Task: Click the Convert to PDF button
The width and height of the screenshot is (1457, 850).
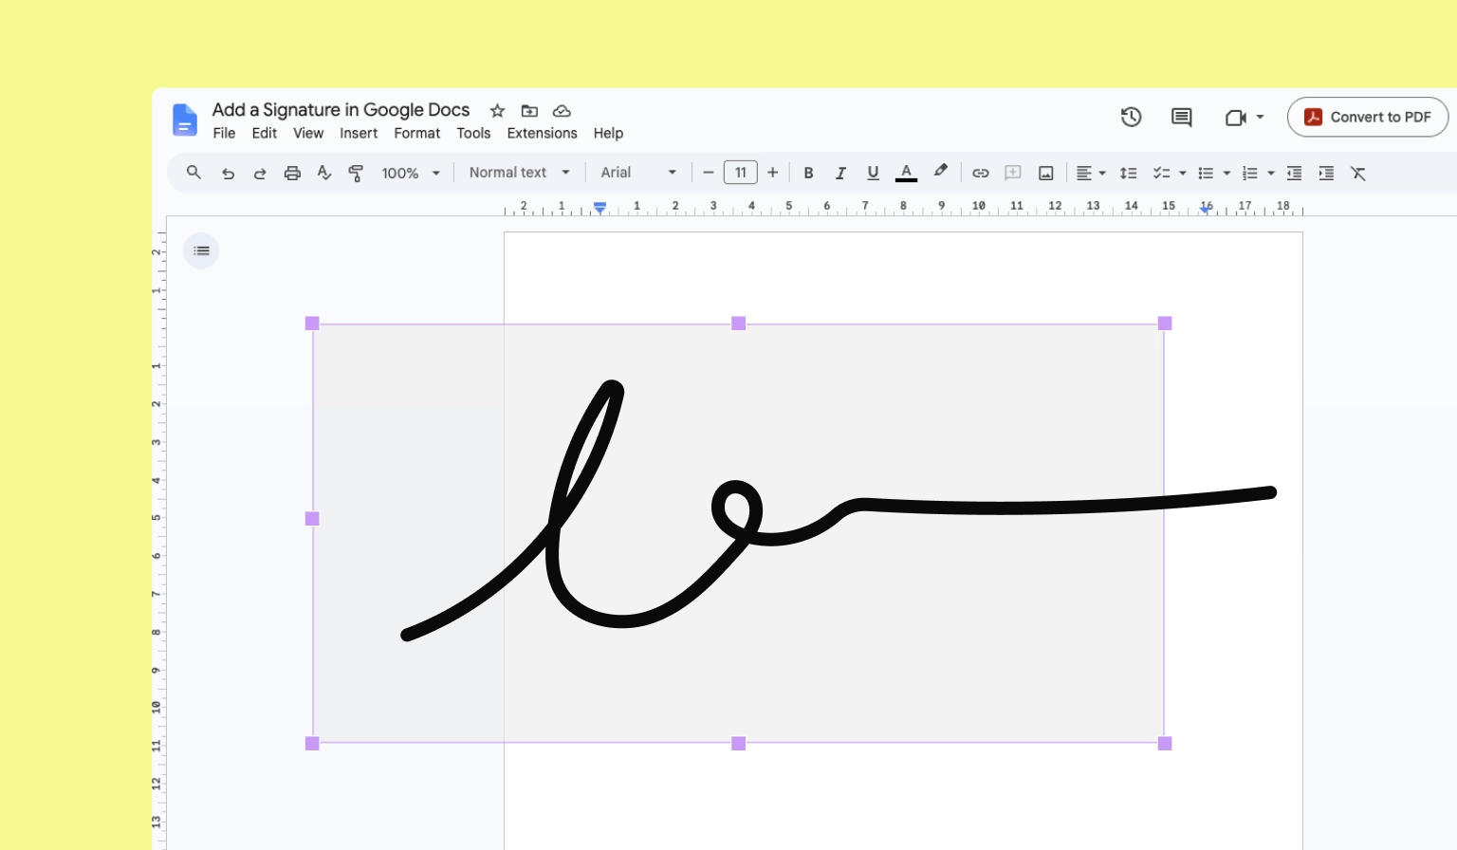Action: (x=1367, y=117)
